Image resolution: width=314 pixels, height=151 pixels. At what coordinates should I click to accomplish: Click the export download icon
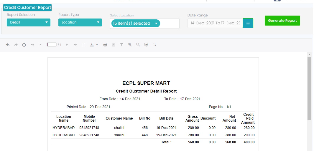[x=92, y=45]
